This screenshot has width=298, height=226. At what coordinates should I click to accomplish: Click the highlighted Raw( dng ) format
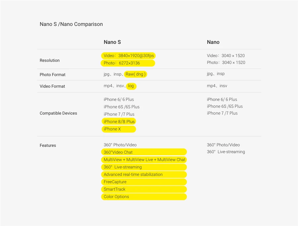135,74
